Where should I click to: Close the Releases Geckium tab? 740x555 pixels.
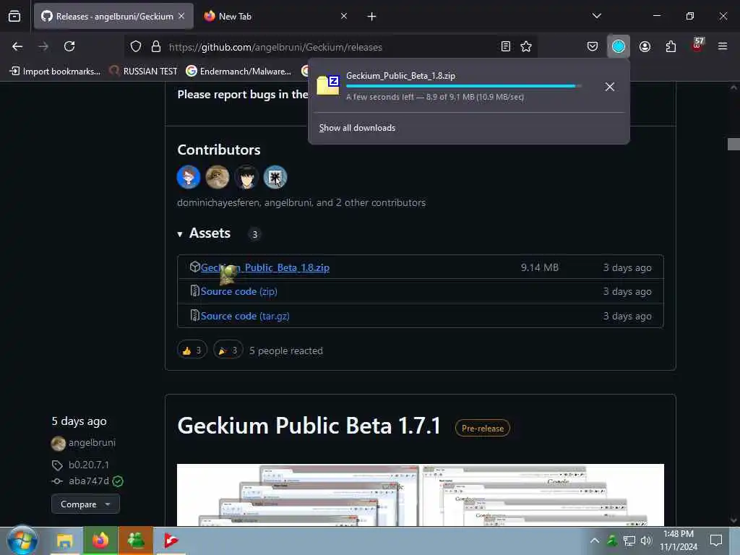tap(181, 16)
